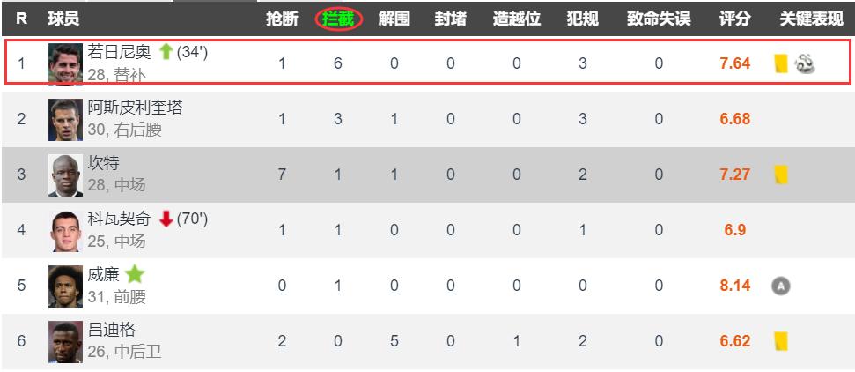Click Jorginho's green substitution-on arrow

(166, 53)
